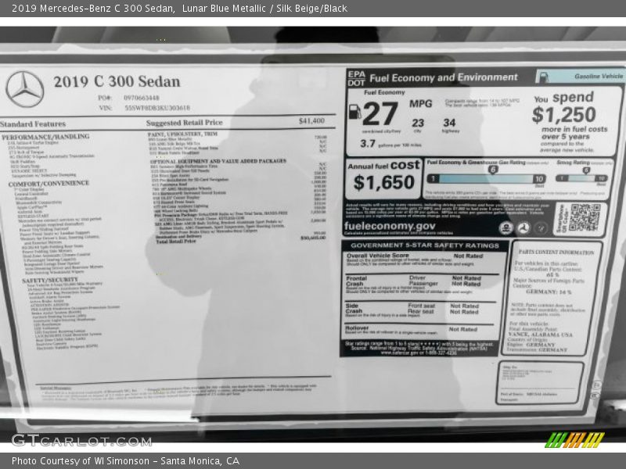Click the SAFETY/SECURITY section heading
Viewport: 626px width, 469px height.
click(x=50, y=280)
